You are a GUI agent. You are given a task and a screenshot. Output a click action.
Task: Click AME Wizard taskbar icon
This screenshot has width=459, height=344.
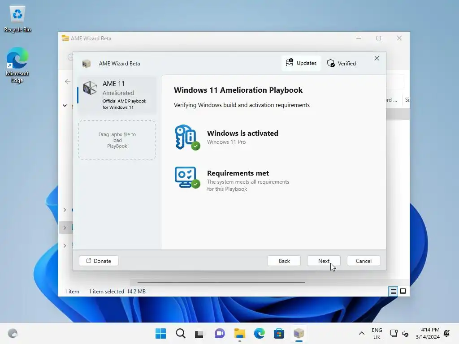pyautogui.click(x=299, y=333)
